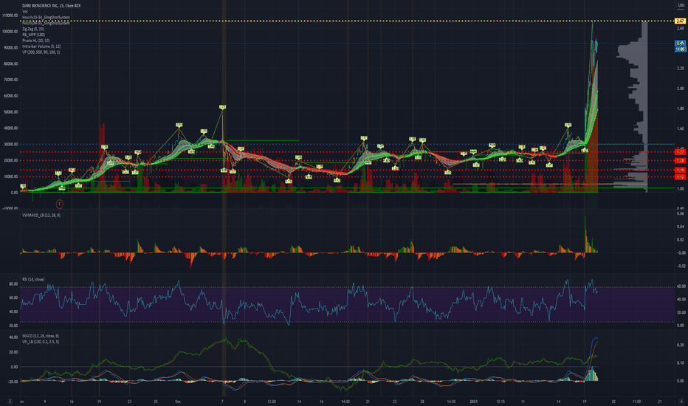The image size is (688, 406).
Task: Select the Vol indicator legend
Action: tap(24, 11)
